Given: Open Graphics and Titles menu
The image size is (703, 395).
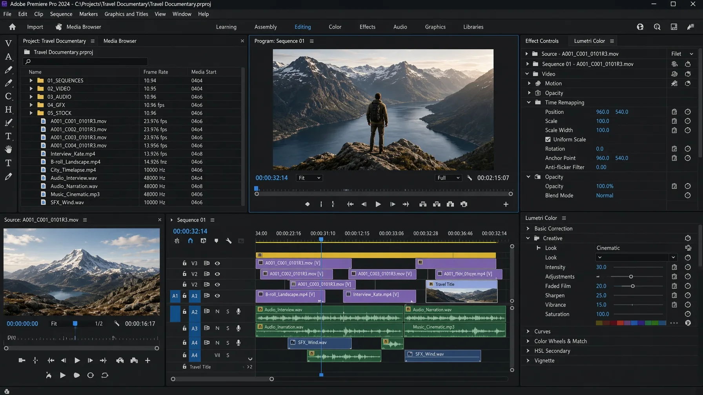Looking at the screenshot, I should tap(126, 14).
